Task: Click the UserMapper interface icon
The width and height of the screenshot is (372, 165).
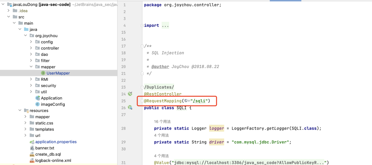Action: point(43,73)
